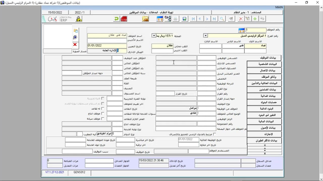Click the red STOP icon

(124, 19)
